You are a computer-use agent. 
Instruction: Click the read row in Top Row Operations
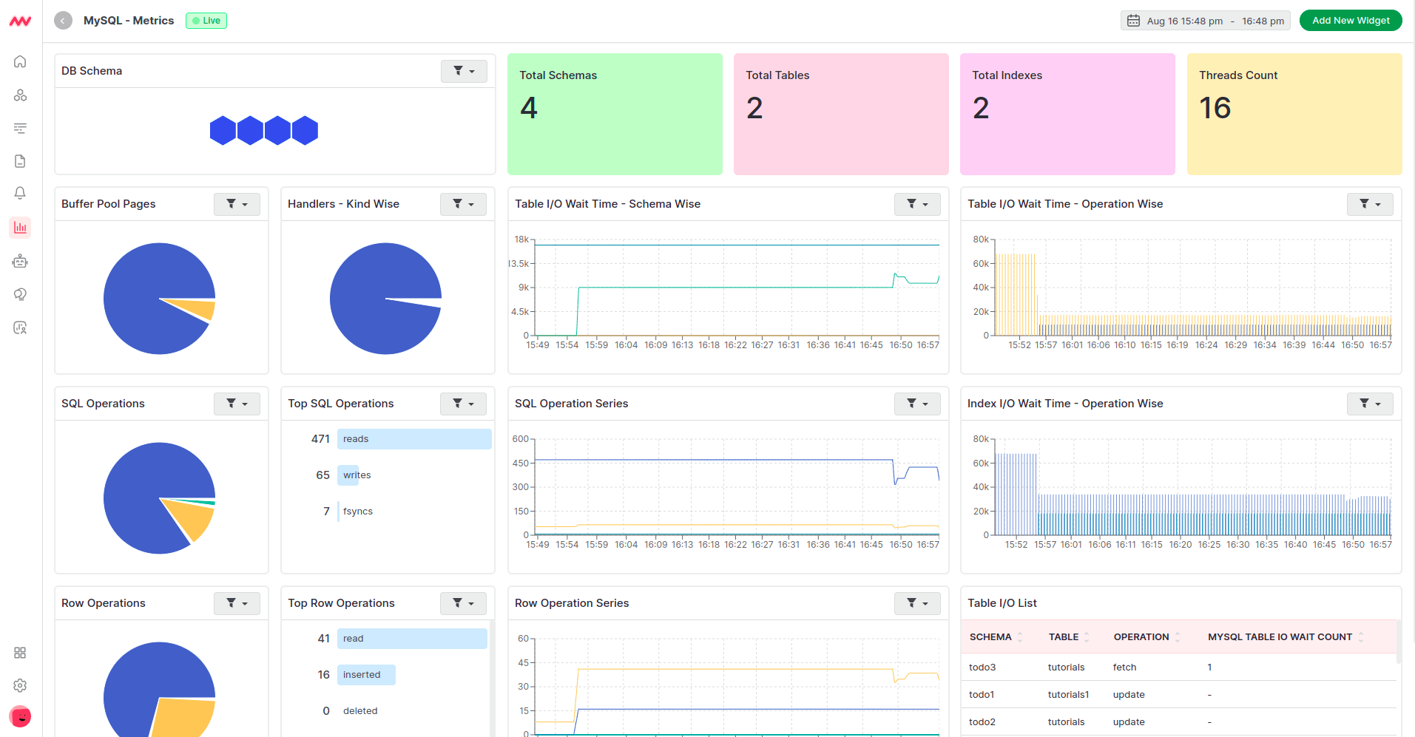pos(412,638)
